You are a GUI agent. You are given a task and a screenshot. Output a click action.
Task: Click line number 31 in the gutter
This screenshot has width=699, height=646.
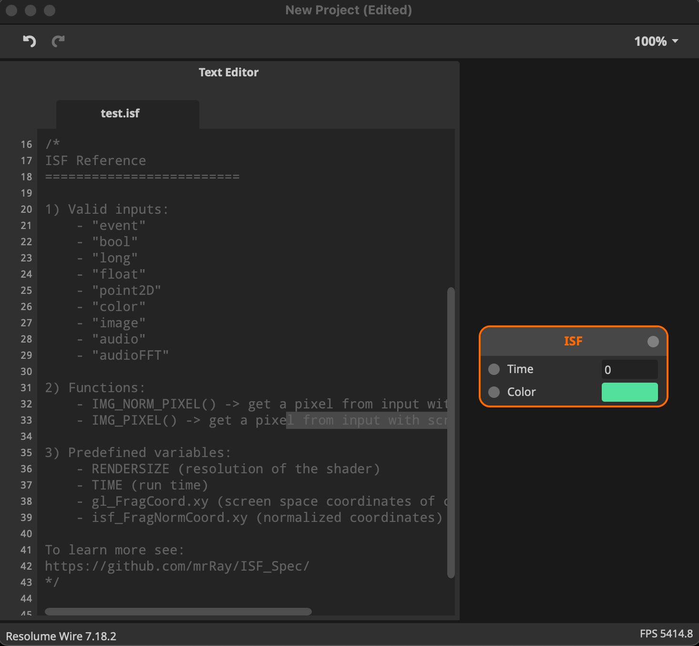point(26,388)
